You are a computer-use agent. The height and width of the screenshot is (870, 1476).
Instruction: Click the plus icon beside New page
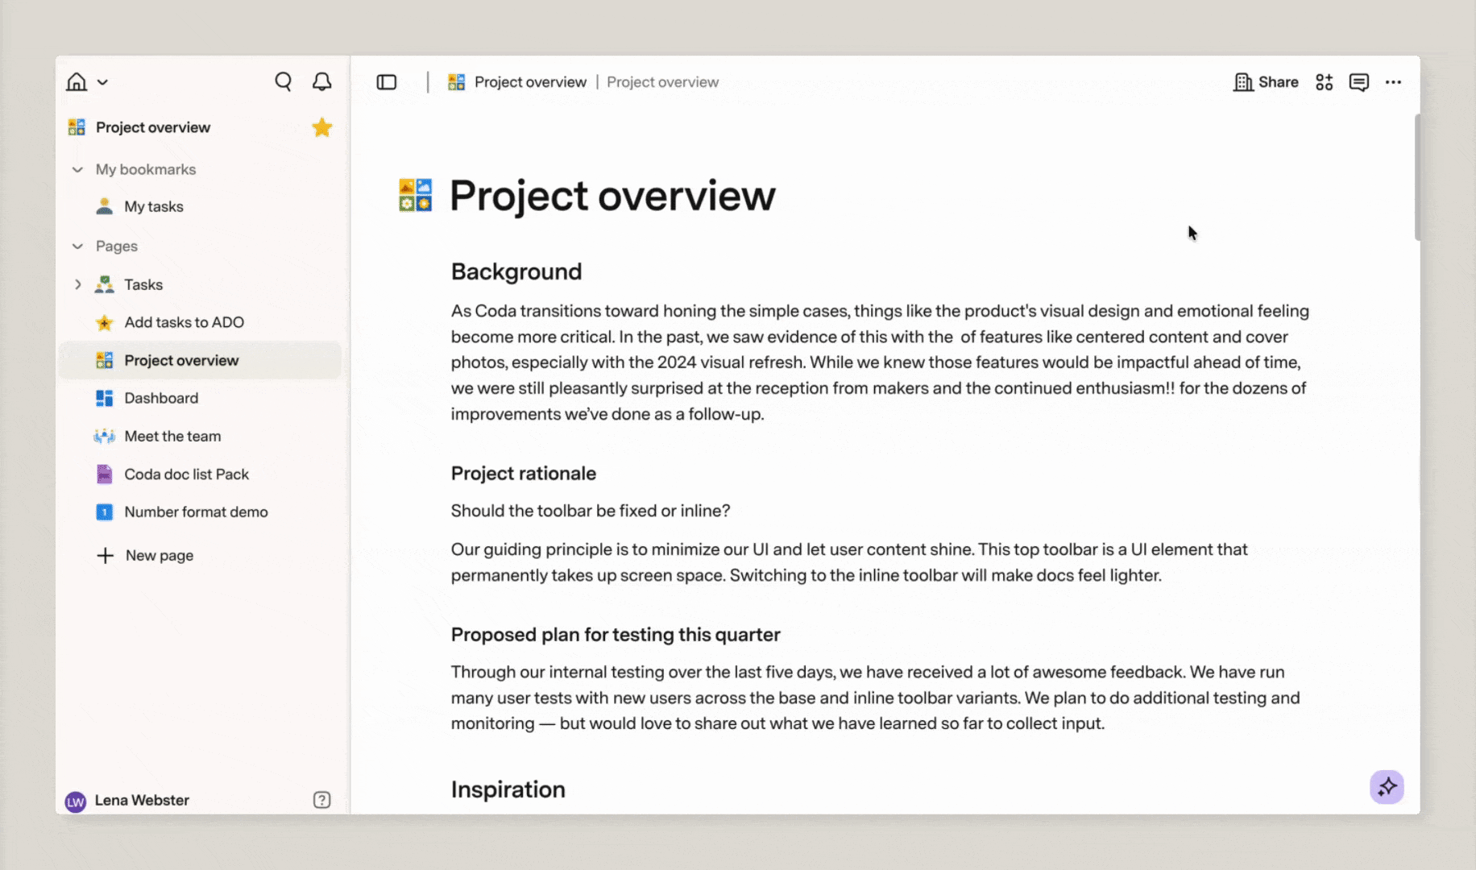105,556
